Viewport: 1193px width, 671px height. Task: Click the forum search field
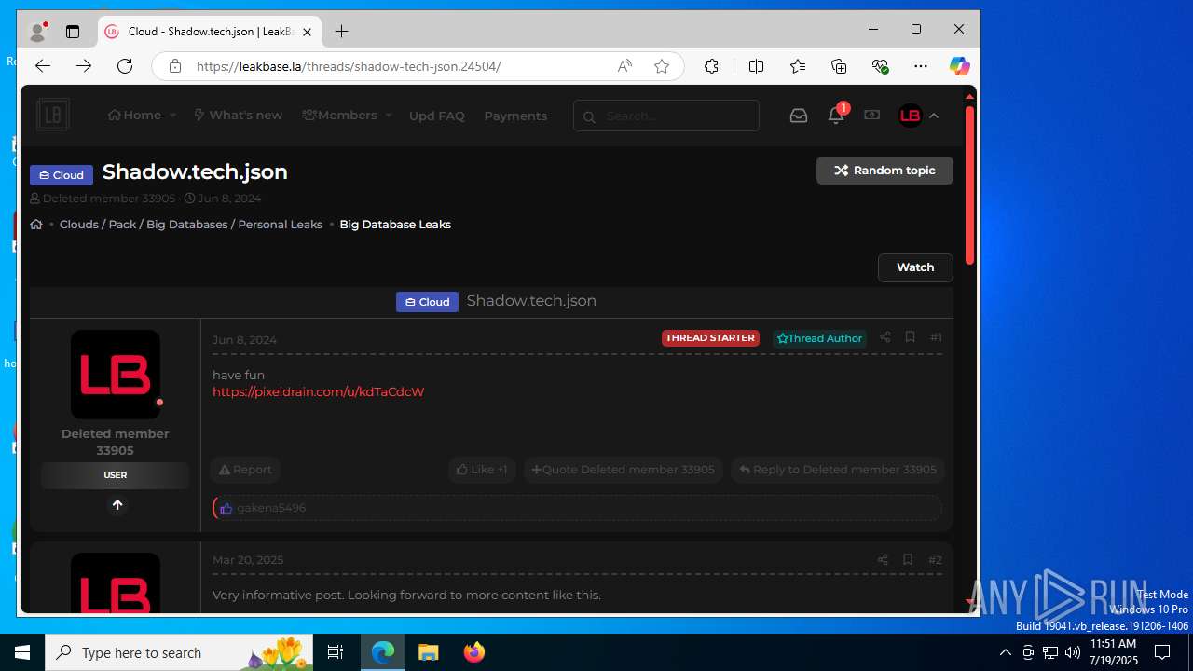[x=666, y=116]
